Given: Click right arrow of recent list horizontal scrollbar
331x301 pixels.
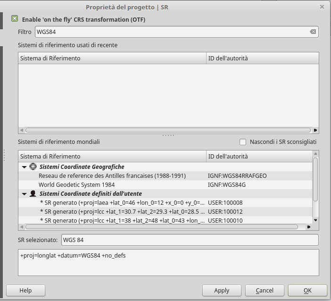Looking at the screenshot, I should pos(315,130).
